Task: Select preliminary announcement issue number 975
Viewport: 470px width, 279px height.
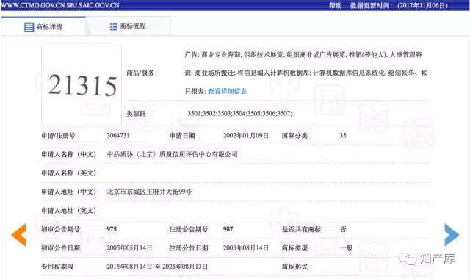Action: pos(112,229)
